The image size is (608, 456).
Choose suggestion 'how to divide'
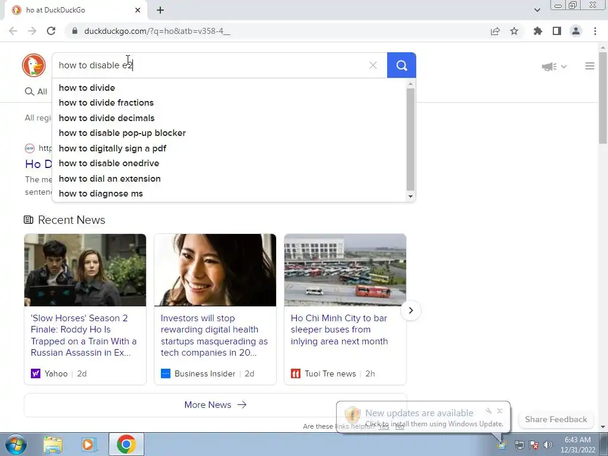[x=87, y=88]
